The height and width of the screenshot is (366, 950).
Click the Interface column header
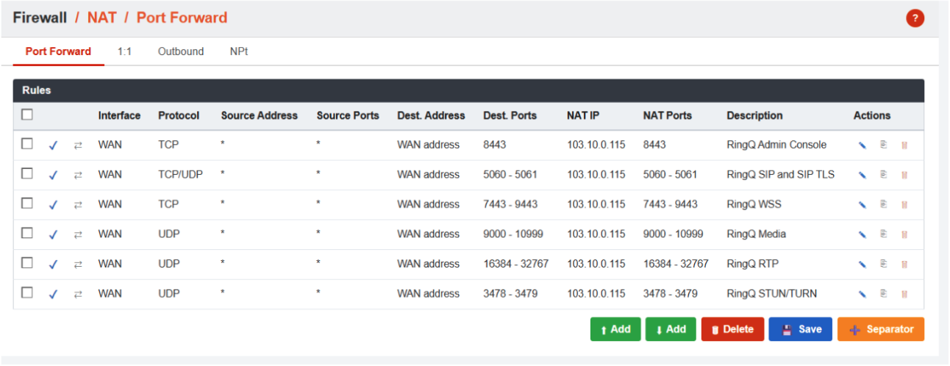click(119, 115)
